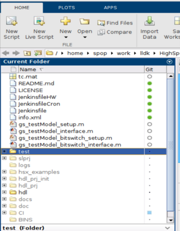Image resolution: width=180 pixels, height=231 pixels.
Task: Select Jenkinsfile in the file list
Action: point(32,111)
